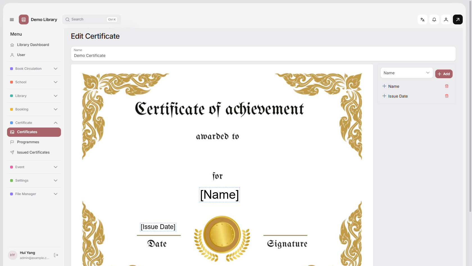Open Library Dashboard

tap(34, 45)
